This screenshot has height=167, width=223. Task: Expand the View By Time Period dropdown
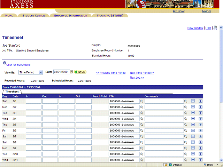point(41,72)
